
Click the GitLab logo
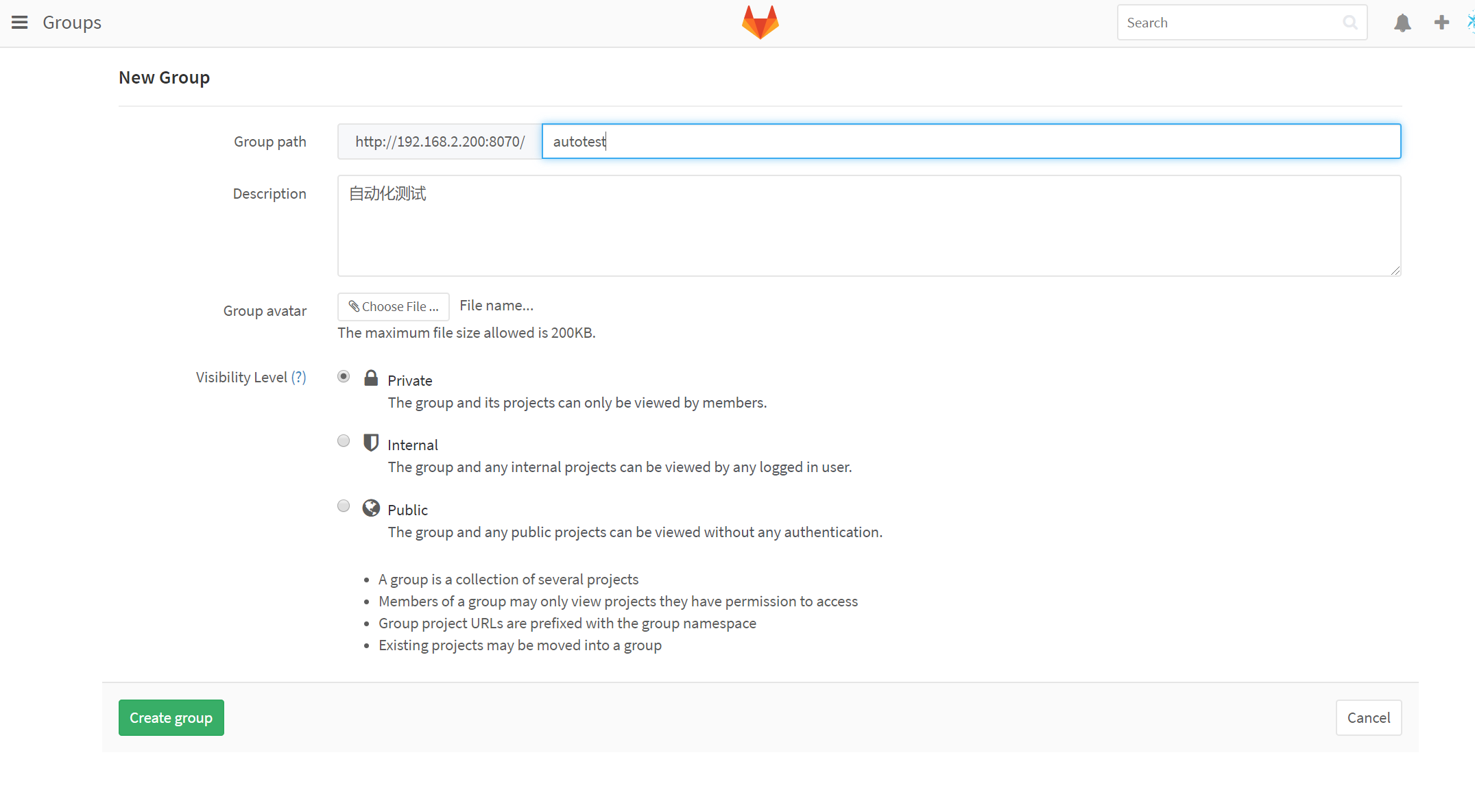(x=760, y=22)
